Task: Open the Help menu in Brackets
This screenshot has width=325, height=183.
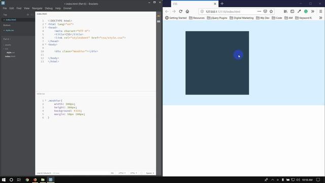Action: (58, 8)
